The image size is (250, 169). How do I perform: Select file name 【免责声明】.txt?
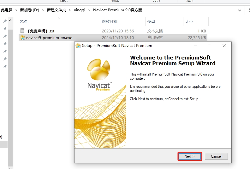click(x=41, y=31)
